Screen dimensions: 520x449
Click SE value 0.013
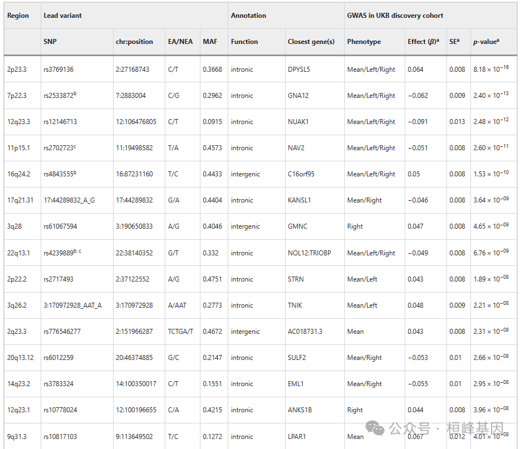coord(457,122)
